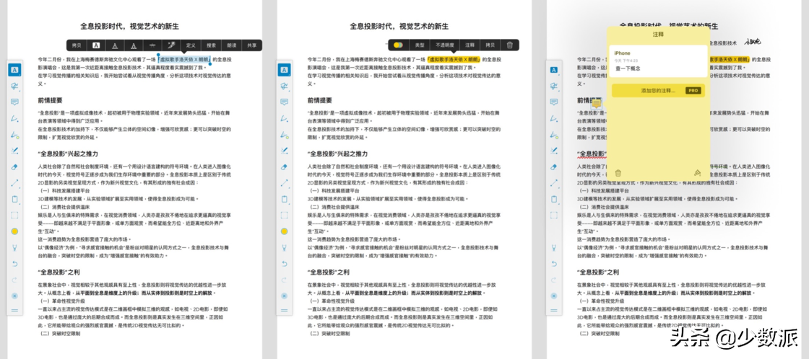
Task: Apply strikethrough in the left screenshot text popup
Action: 152,45
